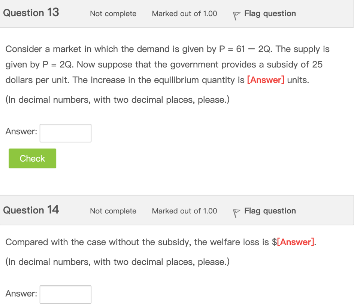354x306 pixels.
Task: Click the green Check button
Action: tap(32, 158)
